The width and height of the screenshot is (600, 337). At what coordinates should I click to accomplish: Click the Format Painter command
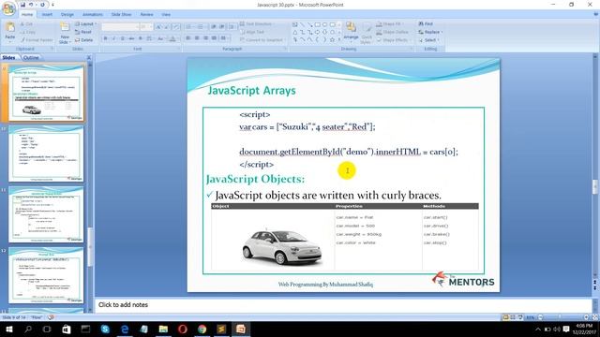click(37, 40)
